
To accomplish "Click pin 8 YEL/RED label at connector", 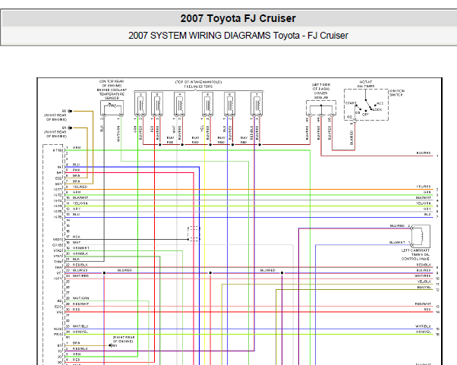I will pyautogui.click(x=80, y=187).
